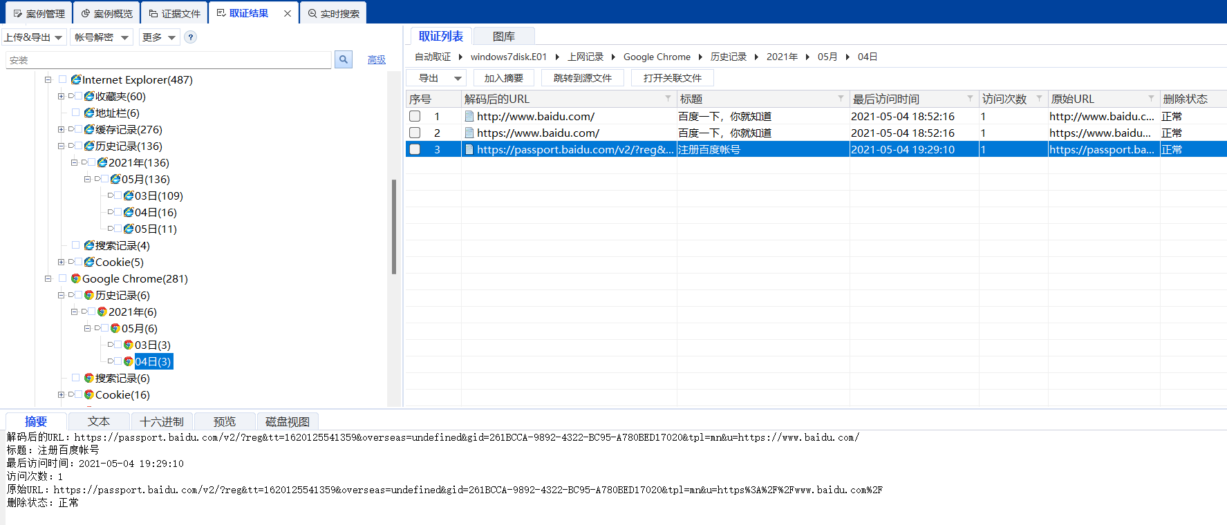Open the help question mark icon

(x=191, y=37)
